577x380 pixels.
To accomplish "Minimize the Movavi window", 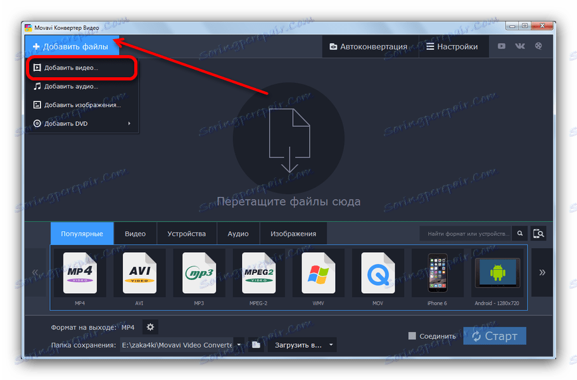I will pyautogui.click(x=512, y=26).
